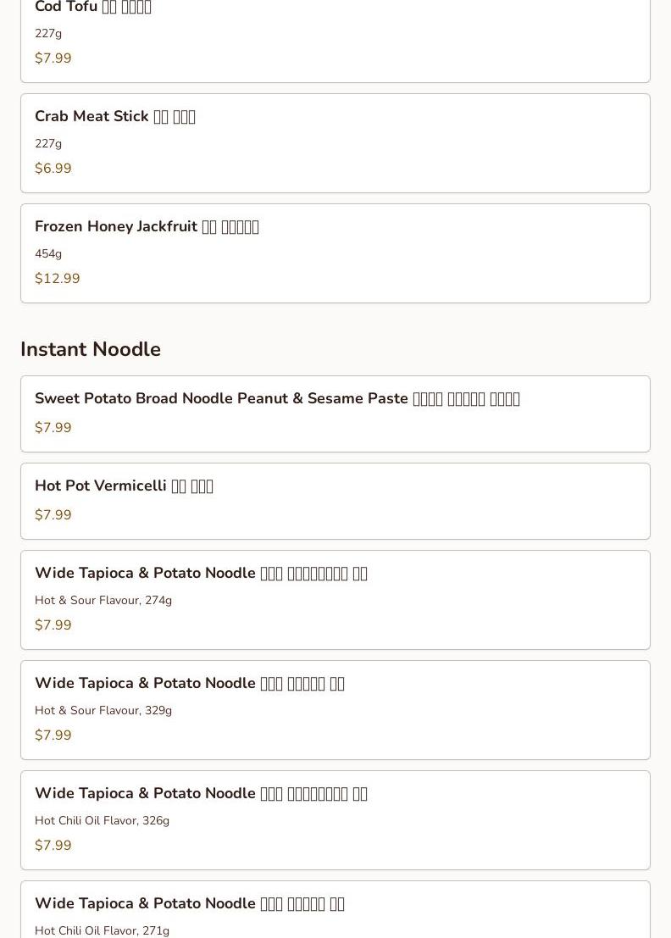The width and height of the screenshot is (671, 938).
Task: Click the $7.99 price of 274g Tapioca Noodle
Action: coord(53,624)
